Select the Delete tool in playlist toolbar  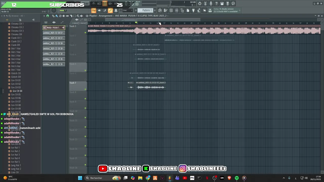[x=60, y=16]
